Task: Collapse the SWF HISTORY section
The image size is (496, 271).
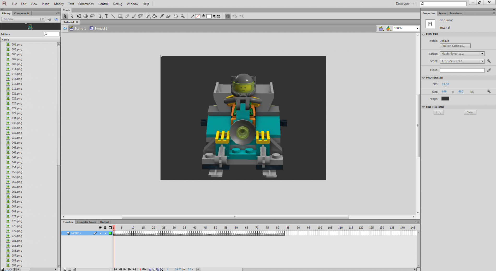Action: click(423, 107)
